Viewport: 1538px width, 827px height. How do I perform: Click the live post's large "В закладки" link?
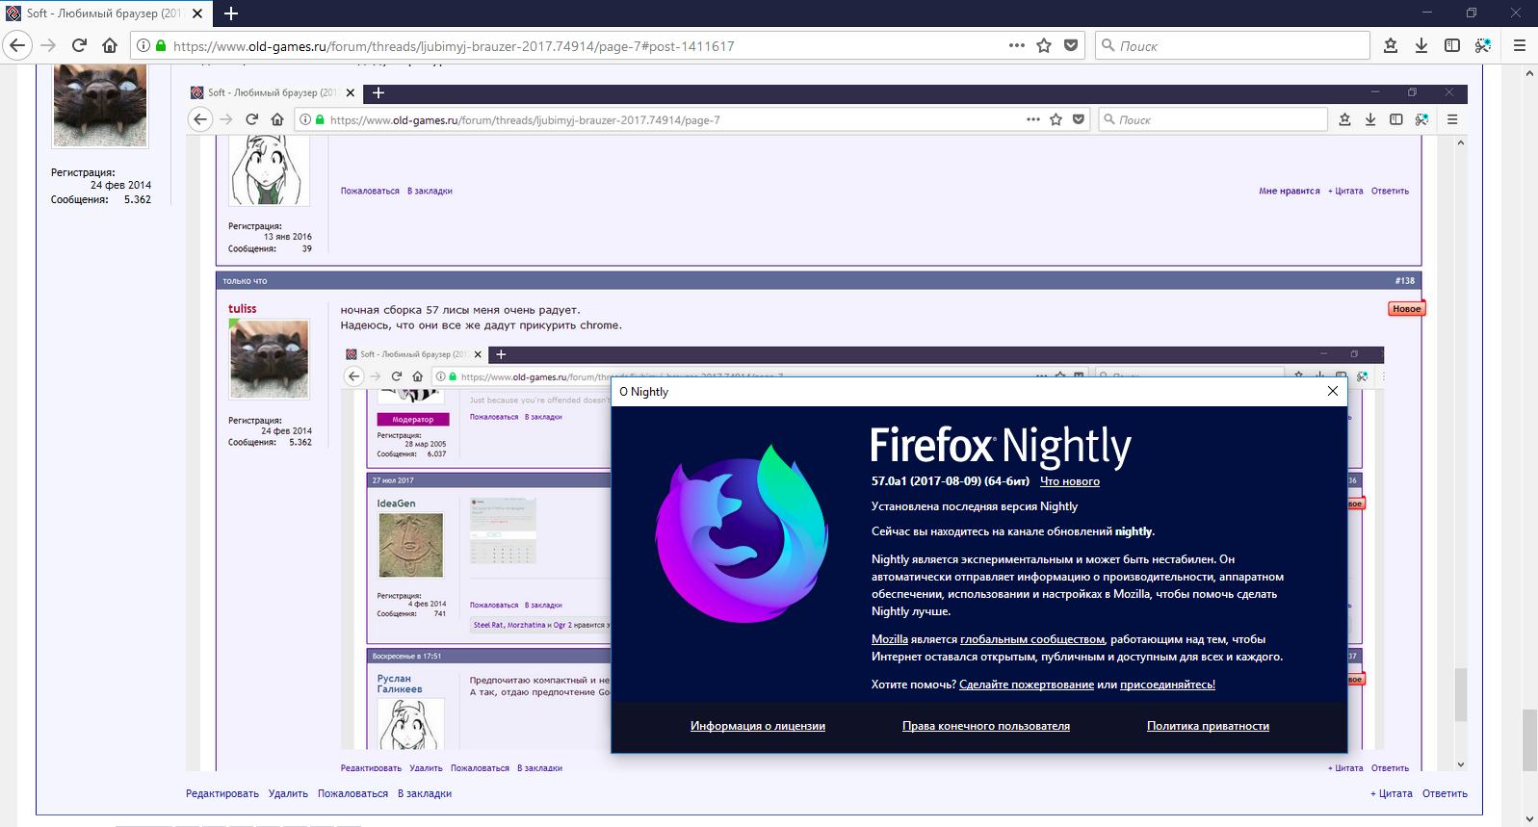(x=425, y=793)
